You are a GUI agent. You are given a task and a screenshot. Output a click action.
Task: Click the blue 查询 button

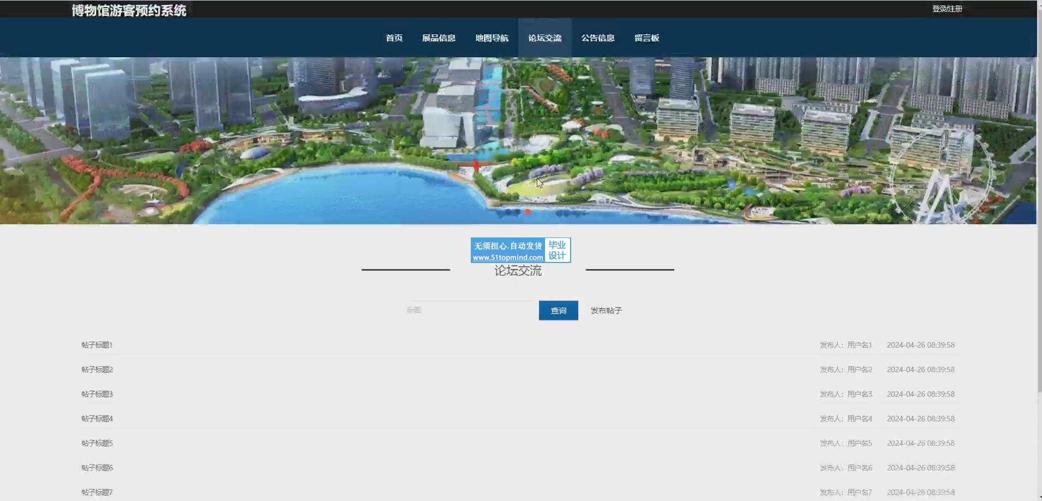coord(558,310)
